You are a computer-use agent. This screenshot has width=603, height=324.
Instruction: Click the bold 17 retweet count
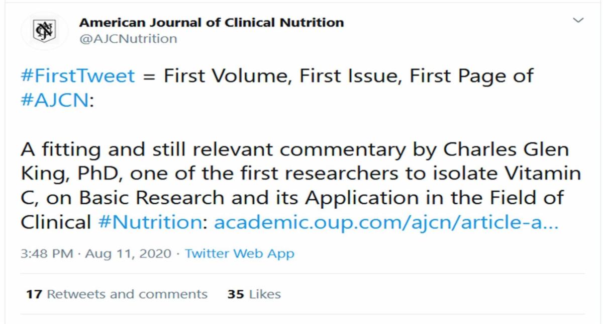[x=34, y=294]
